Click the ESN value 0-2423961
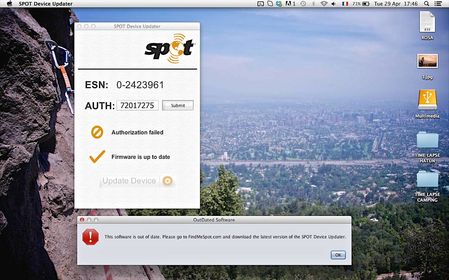The height and width of the screenshot is (280, 449). click(x=140, y=85)
